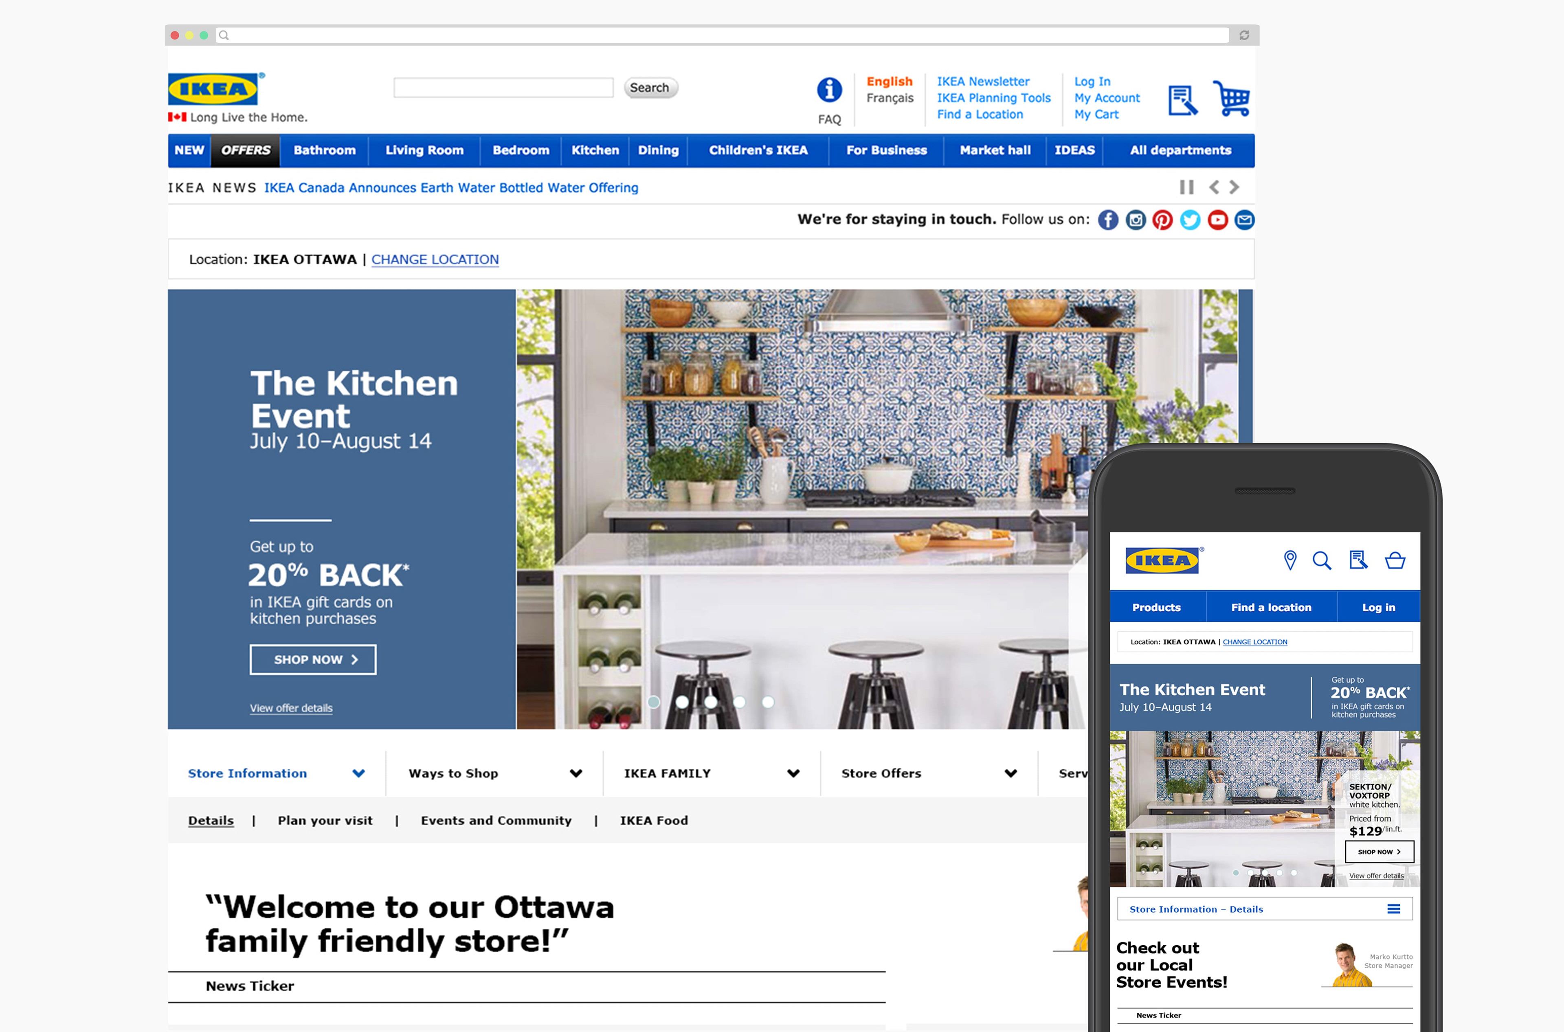Tap Products tab on mobile
The height and width of the screenshot is (1032, 1564).
(1157, 608)
